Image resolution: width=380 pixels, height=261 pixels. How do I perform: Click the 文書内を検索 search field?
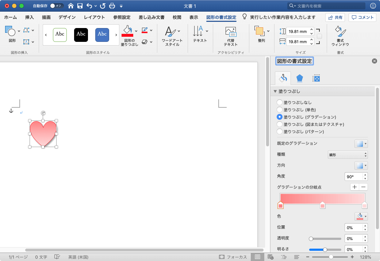326,6
